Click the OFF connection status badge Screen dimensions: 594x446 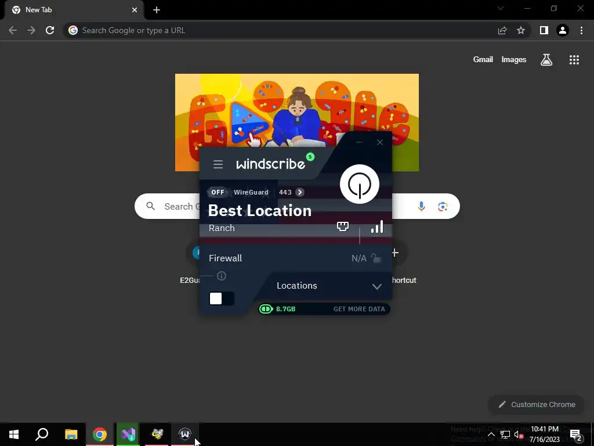[x=218, y=192]
